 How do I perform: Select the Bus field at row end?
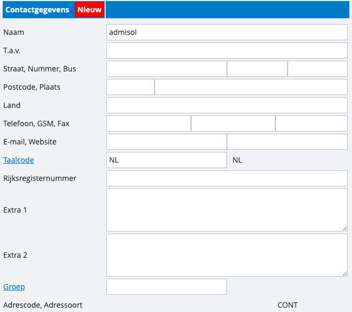click(x=318, y=69)
